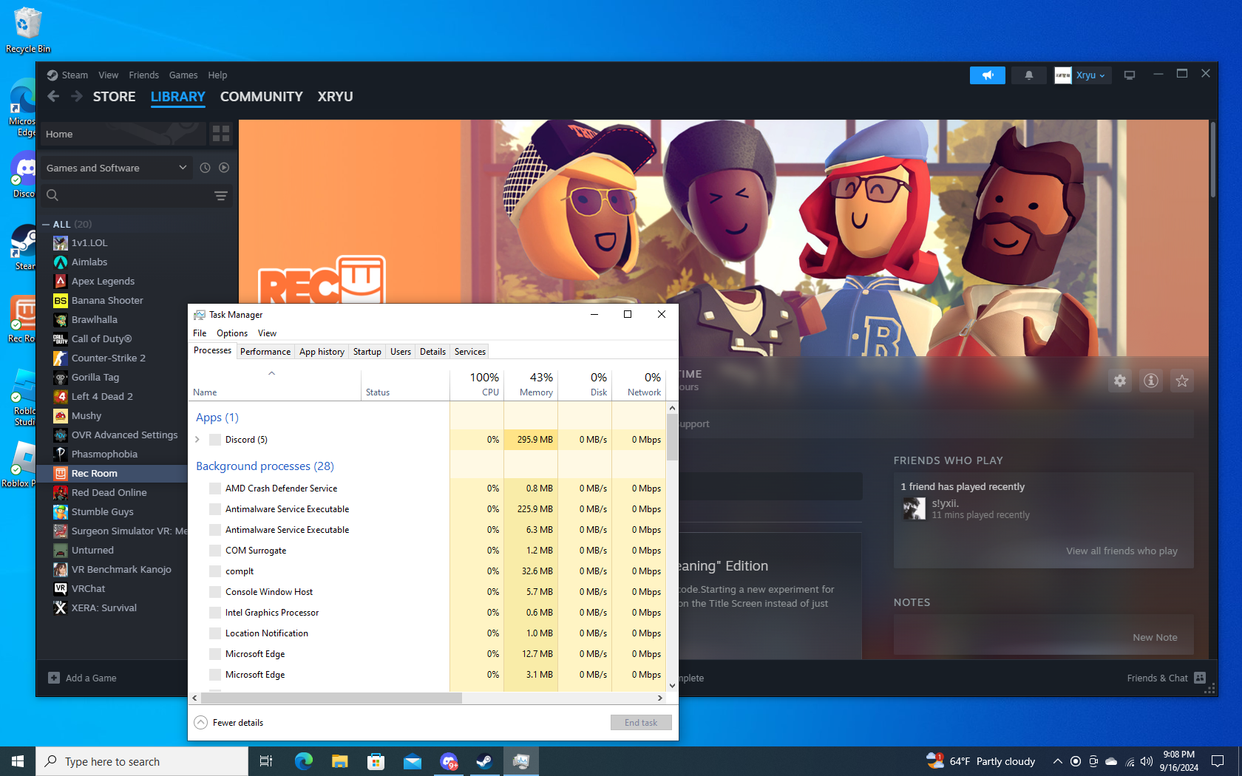This screenshot has width=1242, height=776.
Task: Click the recent activity clock filter icon
Action: (205, 168)
